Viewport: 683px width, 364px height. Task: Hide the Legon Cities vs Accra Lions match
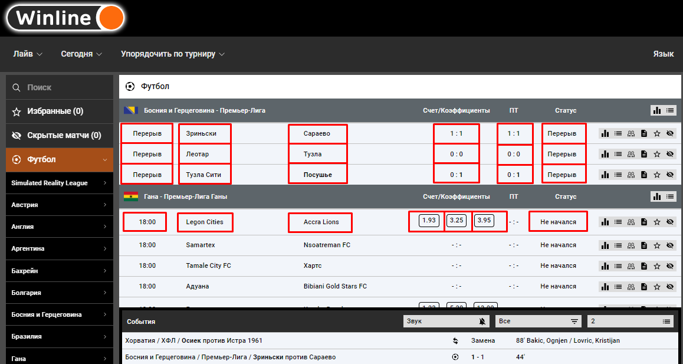[670, 222]
